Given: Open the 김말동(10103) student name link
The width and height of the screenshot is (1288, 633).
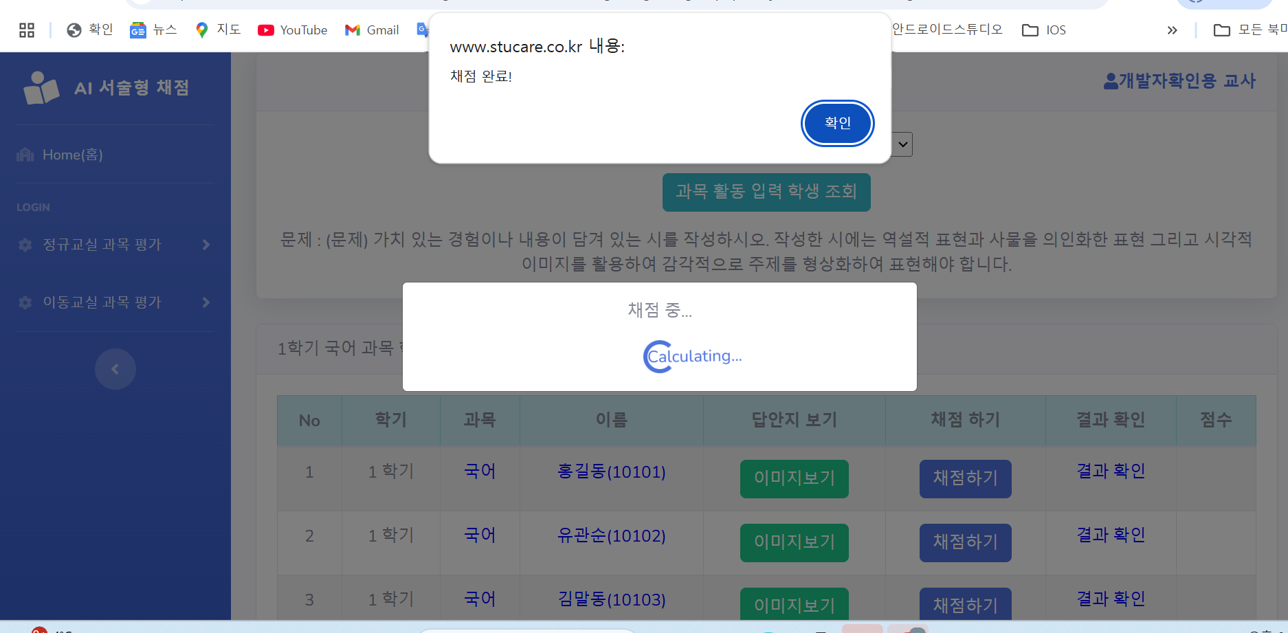Looking at the screenshot, I should point(612,599).
